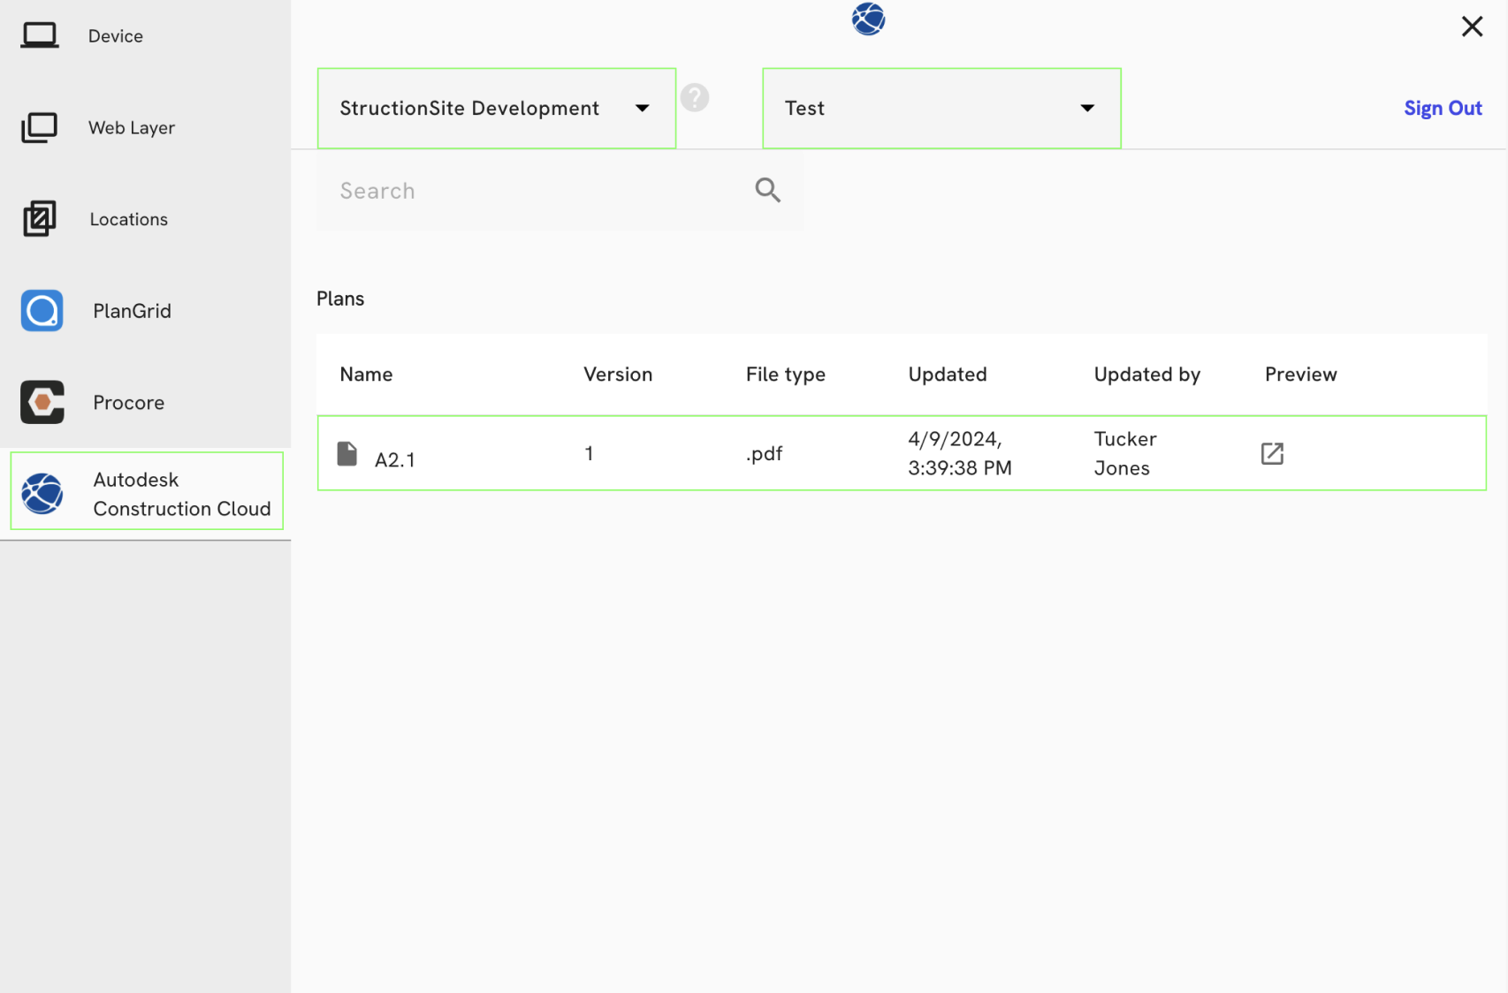
Task: Open preview of A2.1 in new window
Action: 1272,454
